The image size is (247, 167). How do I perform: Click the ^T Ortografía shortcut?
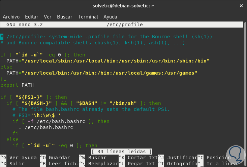[x=180, y=164]
